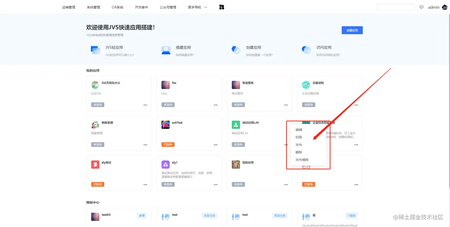The width and height of the screenshot is (450, 227).
Task: Open the 运维管理 menu
Action: click(69, 7)
